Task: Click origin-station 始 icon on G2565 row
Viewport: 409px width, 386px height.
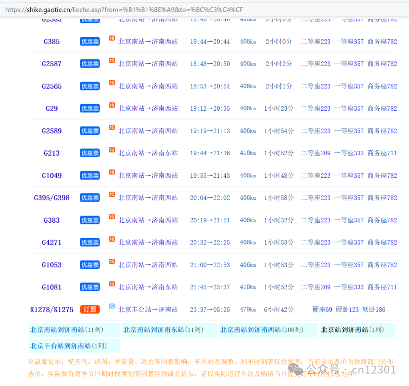Action: point(112,83)
